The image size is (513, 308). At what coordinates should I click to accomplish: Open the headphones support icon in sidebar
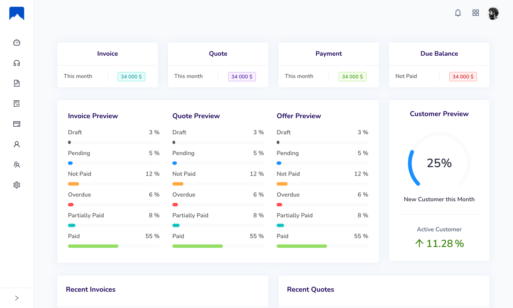(x=16, y=63)
